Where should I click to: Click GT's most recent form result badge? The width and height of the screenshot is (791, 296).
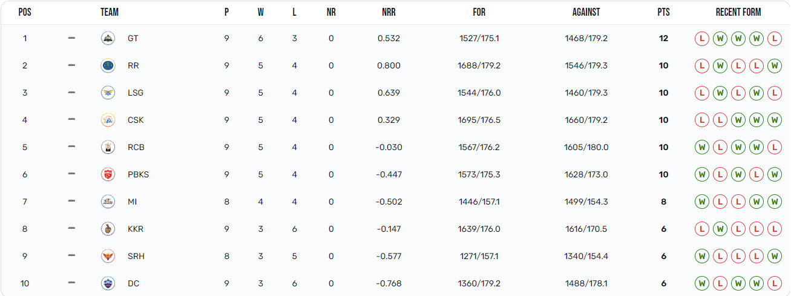click(x=774, y=38)
